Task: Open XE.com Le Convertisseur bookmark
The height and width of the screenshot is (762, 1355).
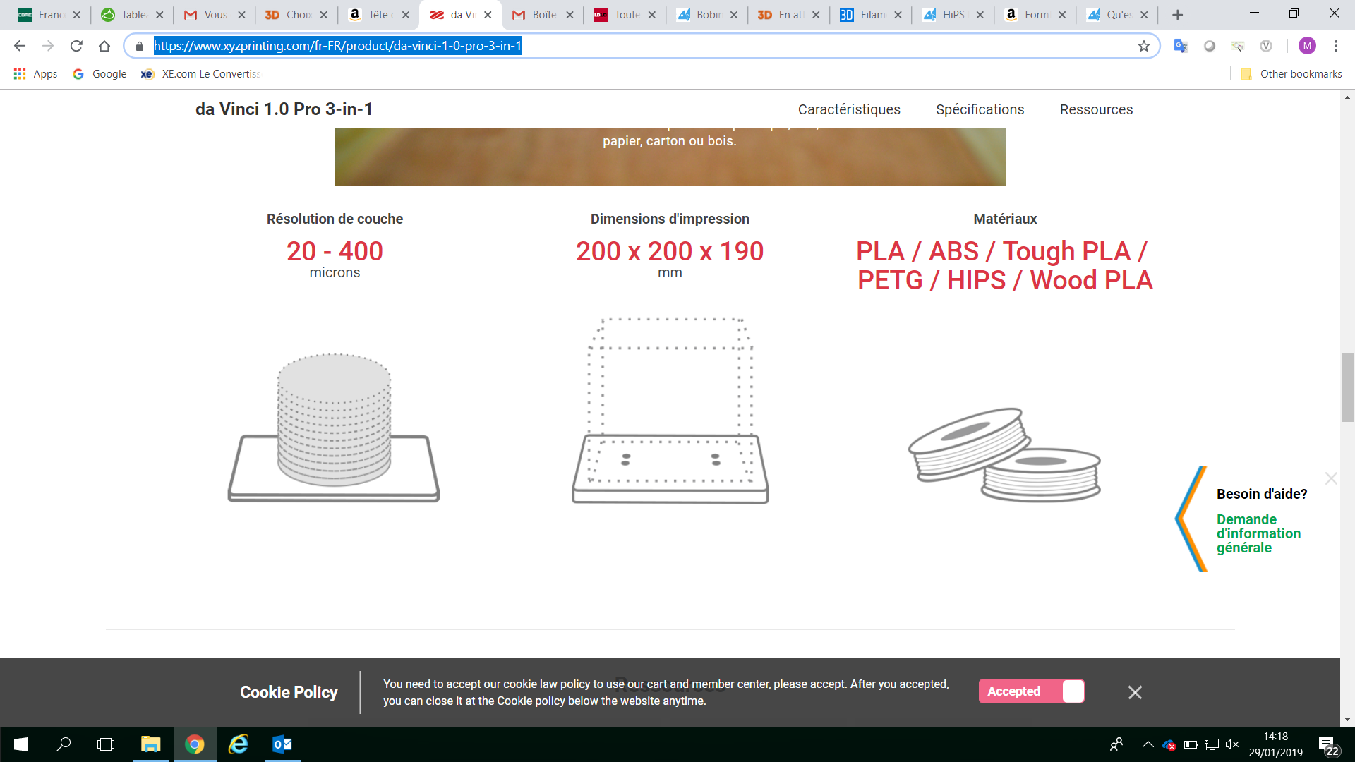Action: pos(201,74)
